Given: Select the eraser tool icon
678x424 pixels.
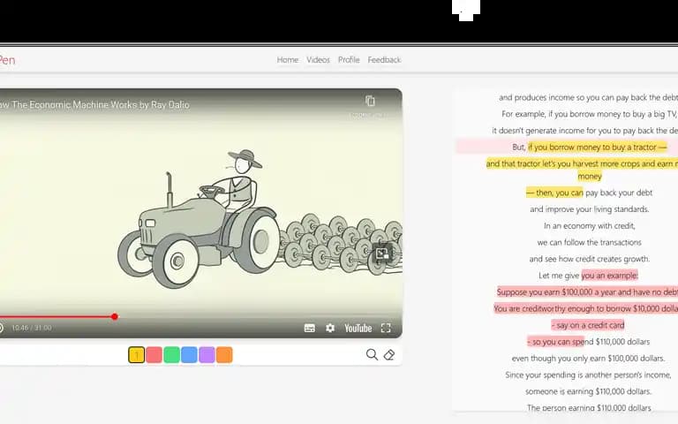Looking at the screenshot, I should (x=389, y=355).
